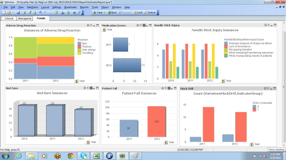Open the Object menu
Viewport: 286px width, 160px height.
(x=105, y=7)
